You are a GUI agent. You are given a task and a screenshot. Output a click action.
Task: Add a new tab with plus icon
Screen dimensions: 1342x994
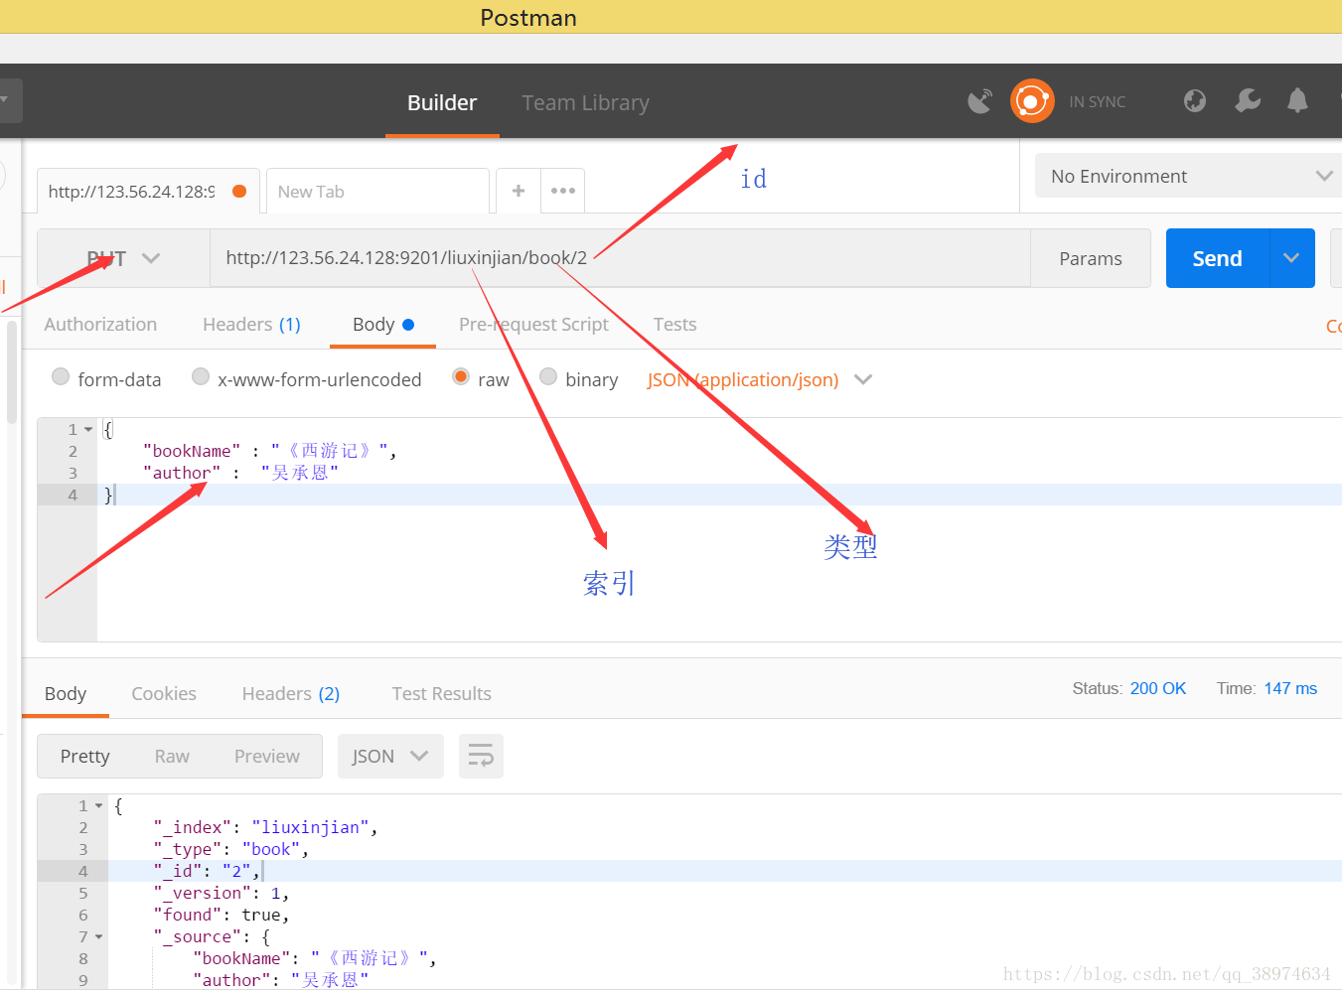(519, 191)
